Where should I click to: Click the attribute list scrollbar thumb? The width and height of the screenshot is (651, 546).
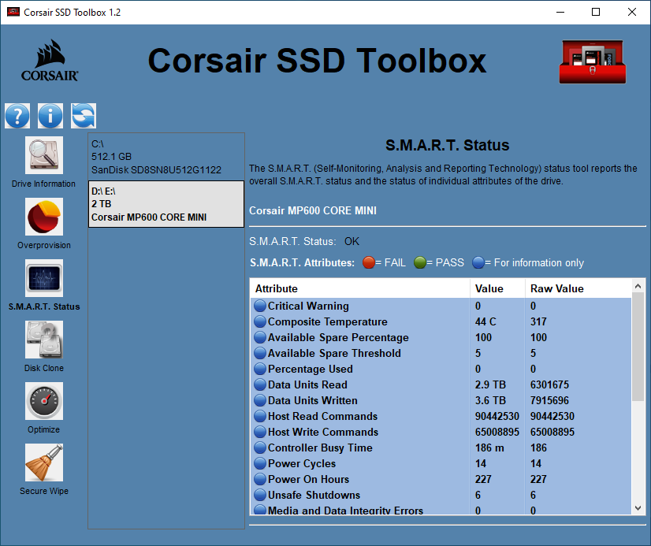[638, 347]
